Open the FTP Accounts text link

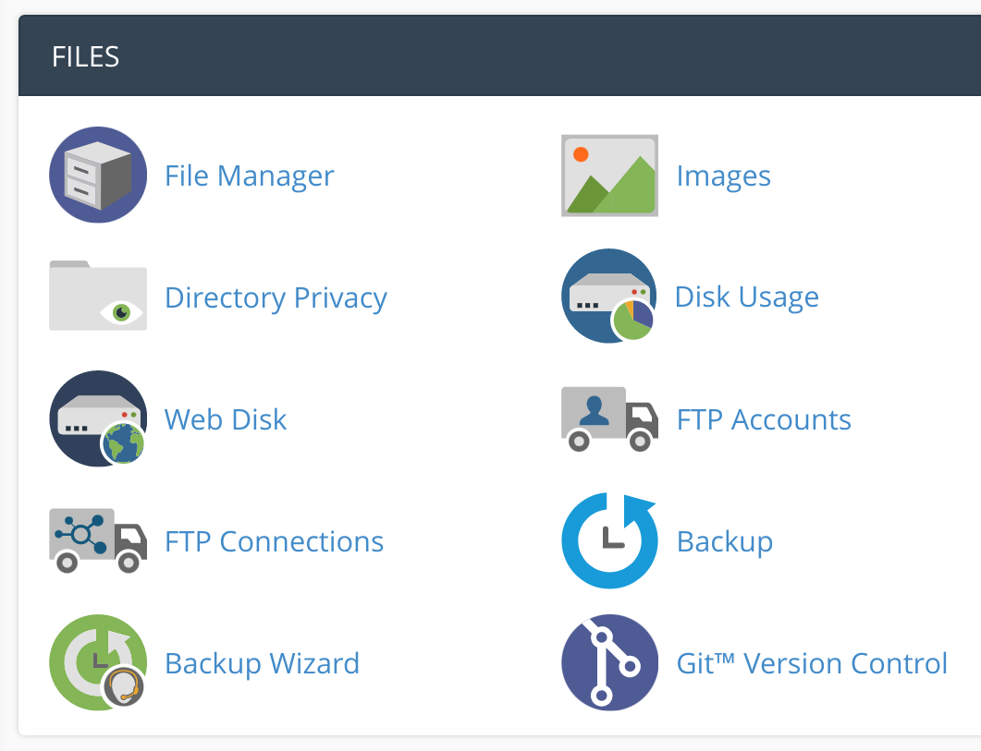(x=764, y=419)
